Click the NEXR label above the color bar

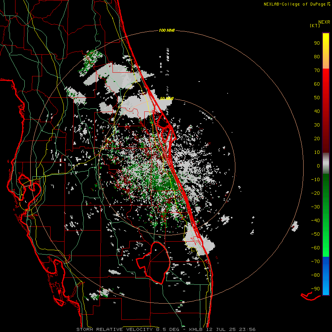pyautogui.click(x=324, y=22)
